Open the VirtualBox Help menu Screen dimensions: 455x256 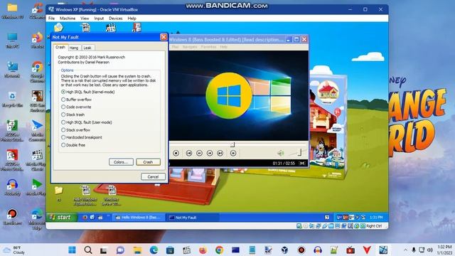click(132, 18)
